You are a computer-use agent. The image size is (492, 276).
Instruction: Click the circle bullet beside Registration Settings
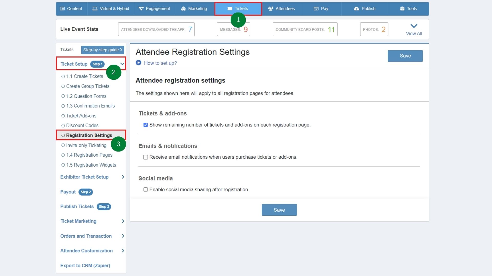tap(63, 135)
